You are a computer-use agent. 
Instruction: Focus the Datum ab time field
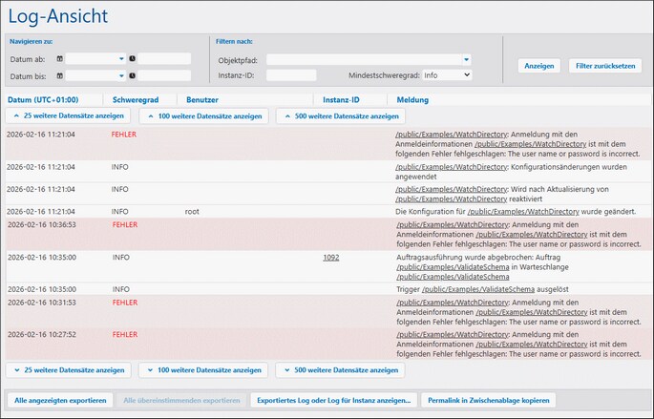tap(164, 59)
